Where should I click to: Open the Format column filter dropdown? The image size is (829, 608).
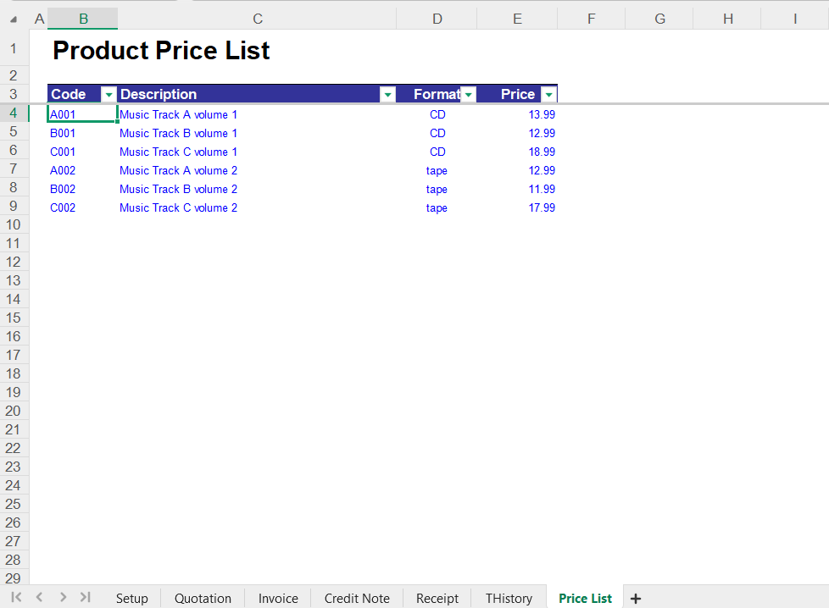point(468,94)
